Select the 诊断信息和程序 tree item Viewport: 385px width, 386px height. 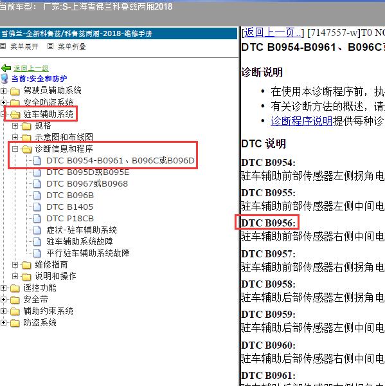64,149
